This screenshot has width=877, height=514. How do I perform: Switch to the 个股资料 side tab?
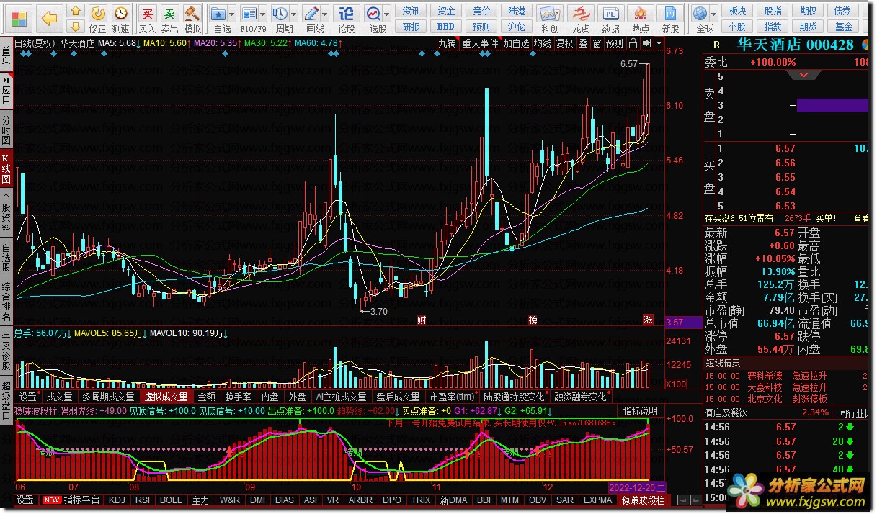6,212
